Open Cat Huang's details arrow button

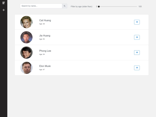pyautogui.click(x=137, y=22)
